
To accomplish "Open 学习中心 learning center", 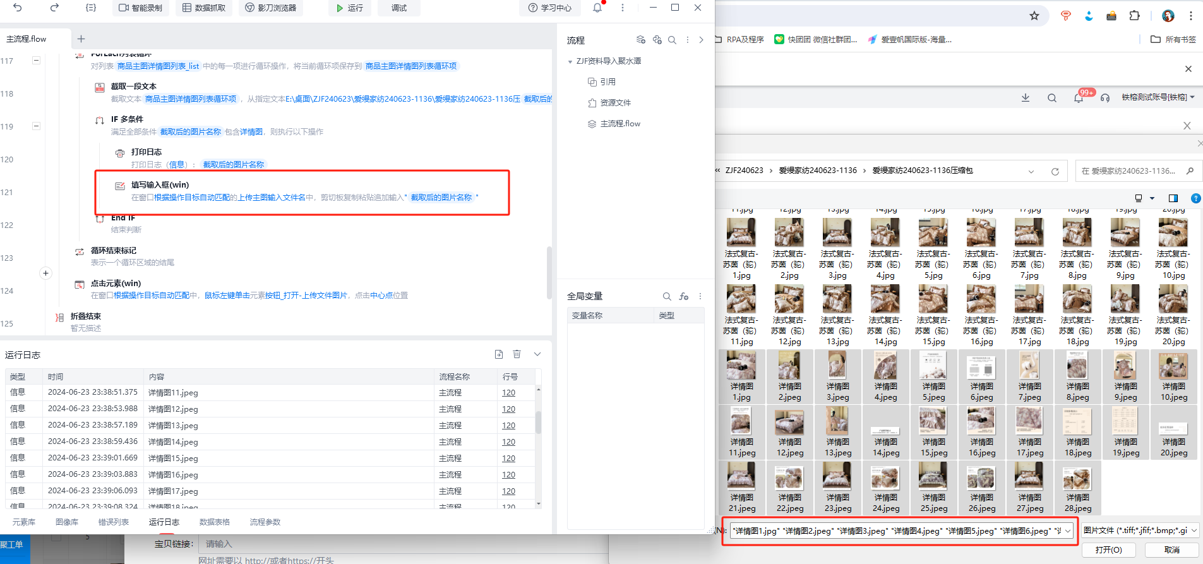I will pos(550,8).
